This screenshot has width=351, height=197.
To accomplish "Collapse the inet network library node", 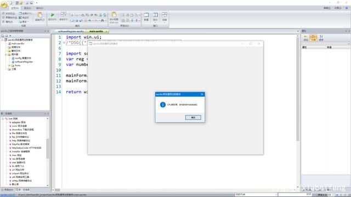I will (3, 119).
